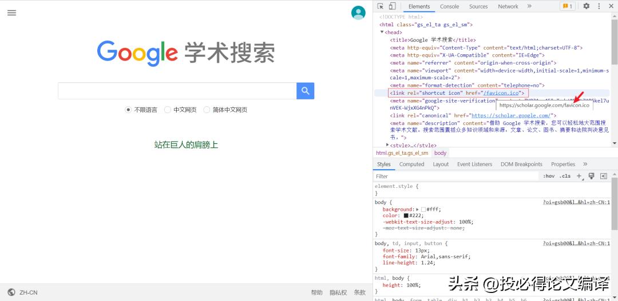Select the title element row in DOM tree

(x=433, y=40)
